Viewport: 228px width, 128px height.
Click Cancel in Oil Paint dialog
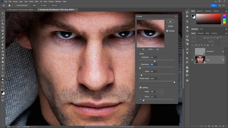[170, 26]
